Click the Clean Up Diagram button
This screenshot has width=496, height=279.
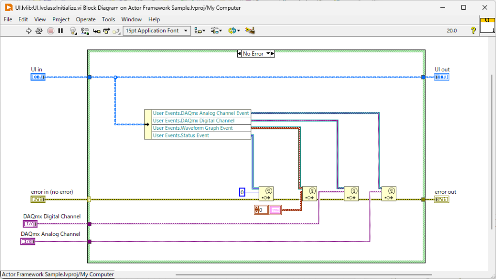pyautogui.click(x=249, y=31)
